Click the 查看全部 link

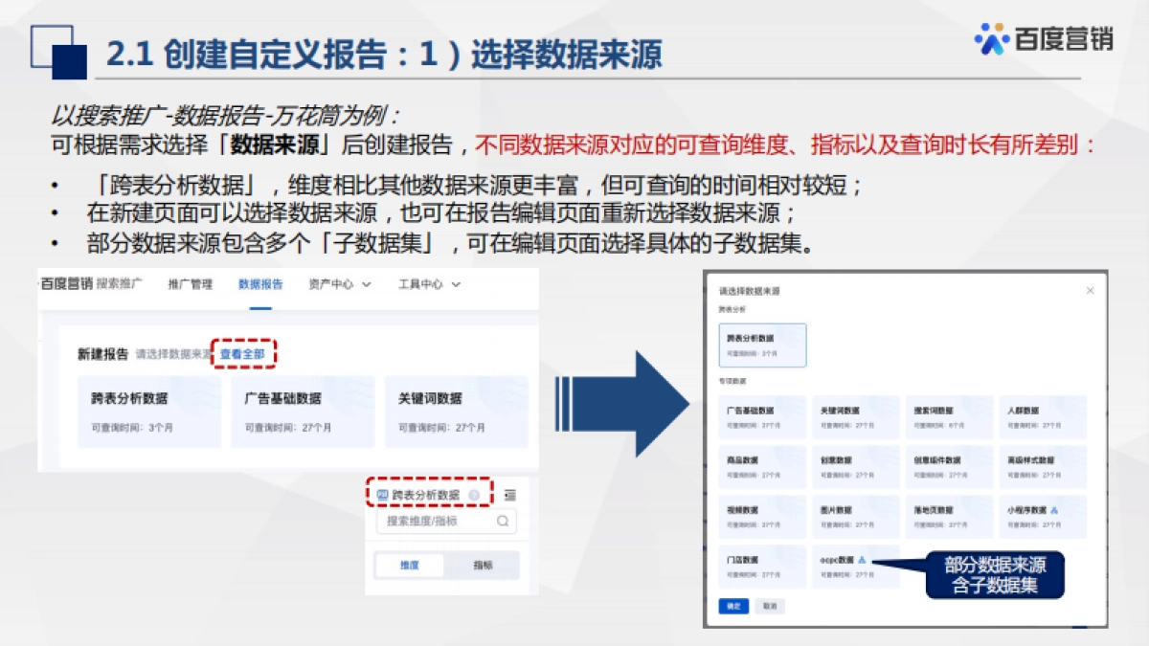click(x=242, y=354)
